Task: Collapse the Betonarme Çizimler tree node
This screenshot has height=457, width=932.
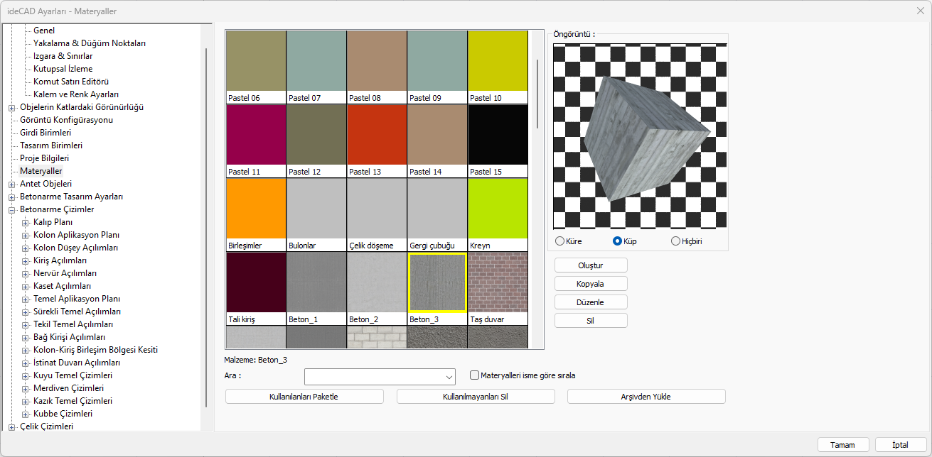Action: [11, 209]
